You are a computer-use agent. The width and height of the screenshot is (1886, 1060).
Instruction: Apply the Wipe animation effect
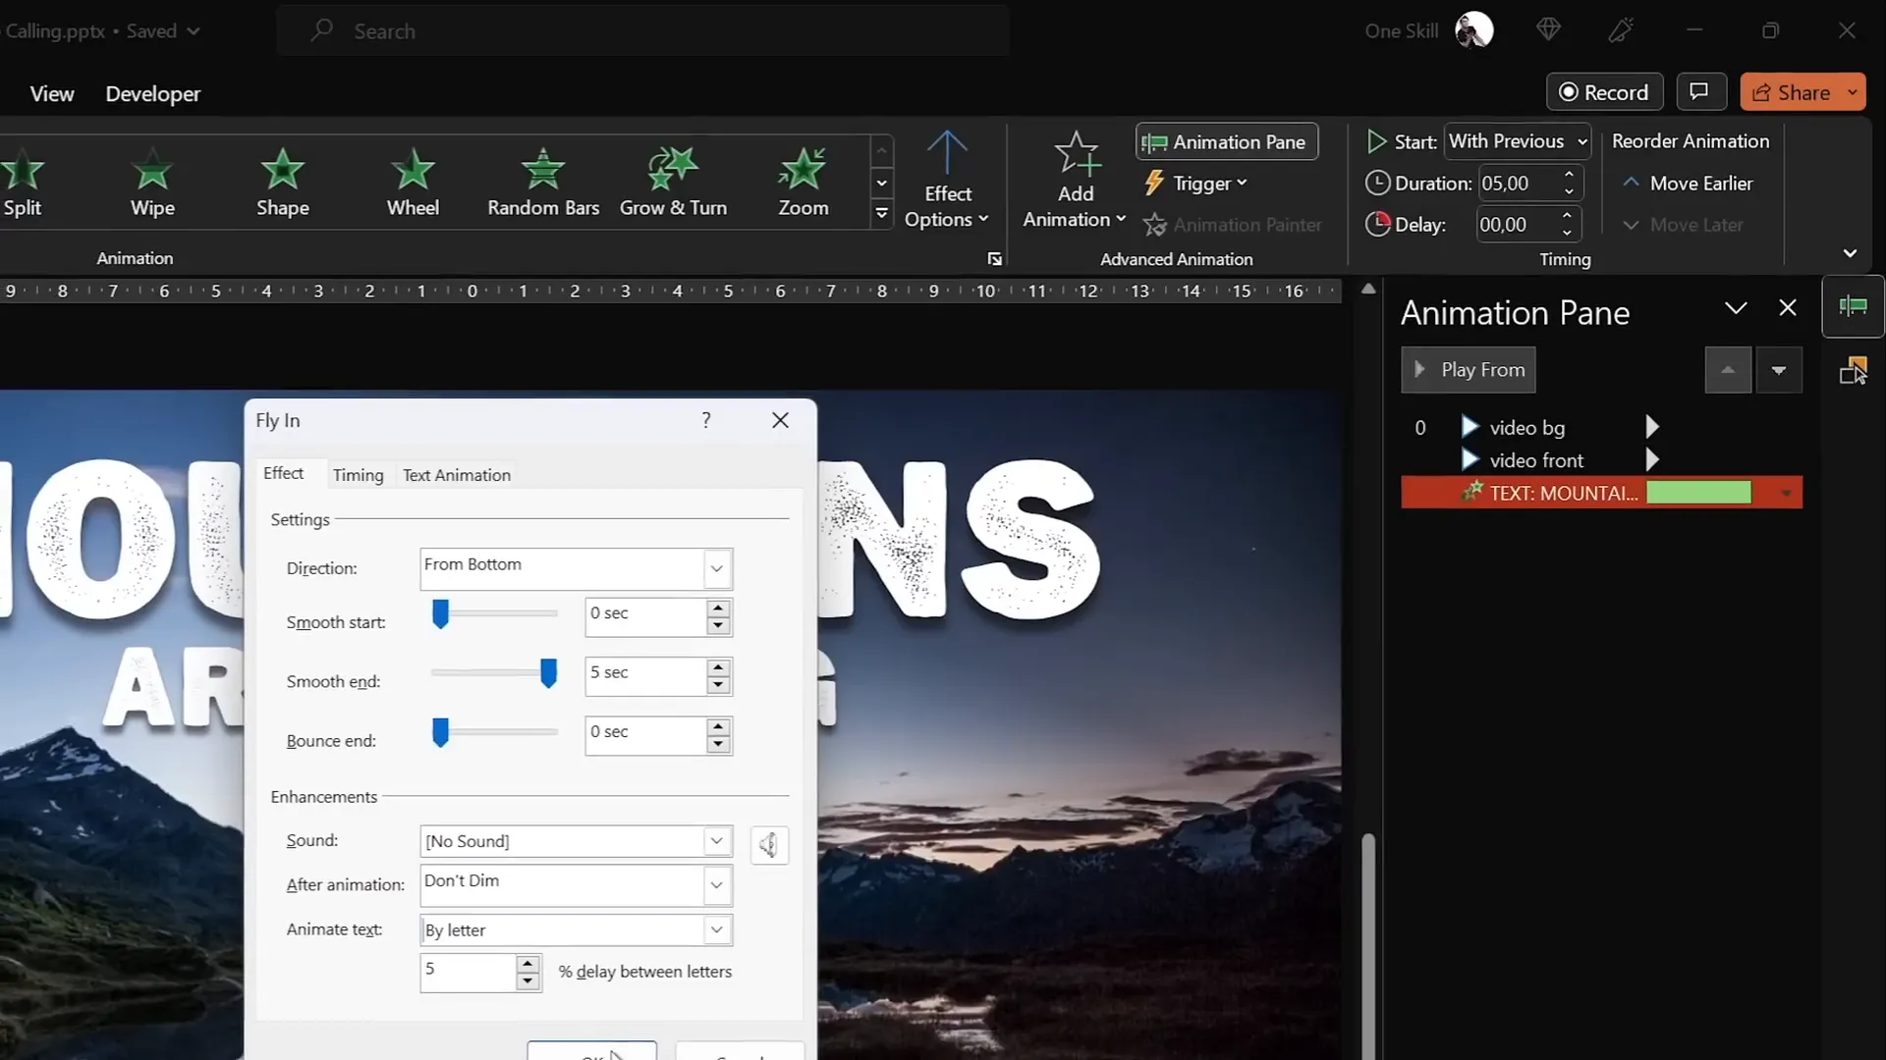click(x=152, y=183)
